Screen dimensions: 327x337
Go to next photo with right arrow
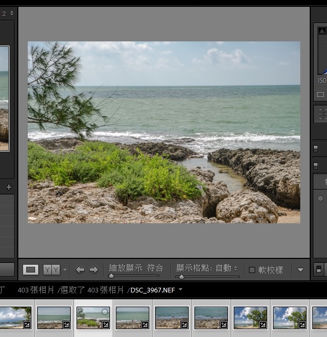(94, 269)
